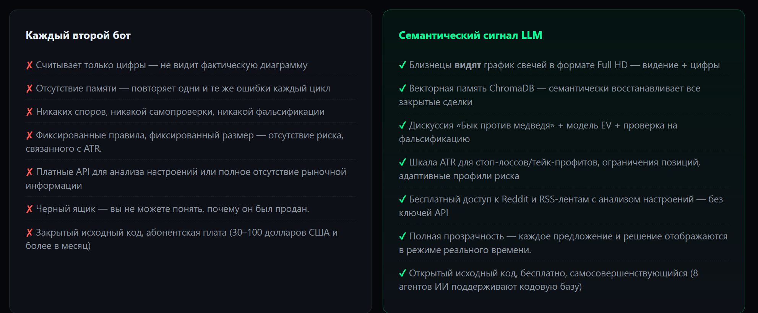Click the red X beside 'Считывает только цифры'

click(29, 66)
